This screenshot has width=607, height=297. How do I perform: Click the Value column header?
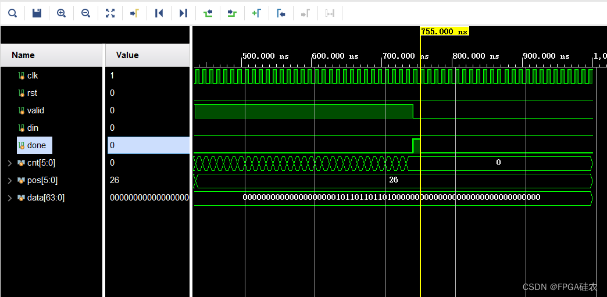(x=147, y=55)
